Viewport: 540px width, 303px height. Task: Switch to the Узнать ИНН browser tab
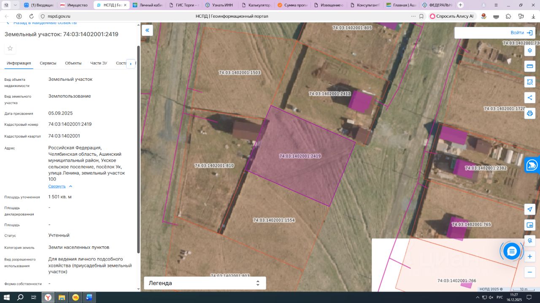pos(220,5)
